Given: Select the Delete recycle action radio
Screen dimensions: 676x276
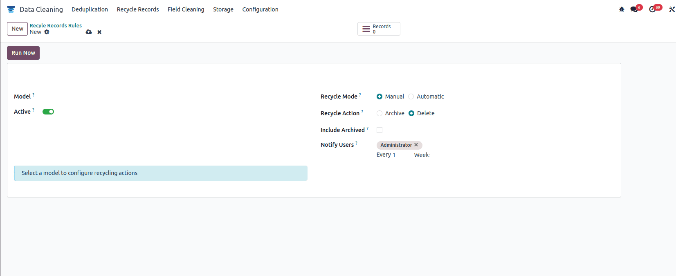Looking at the screenshot, I should tap(411, 113).
